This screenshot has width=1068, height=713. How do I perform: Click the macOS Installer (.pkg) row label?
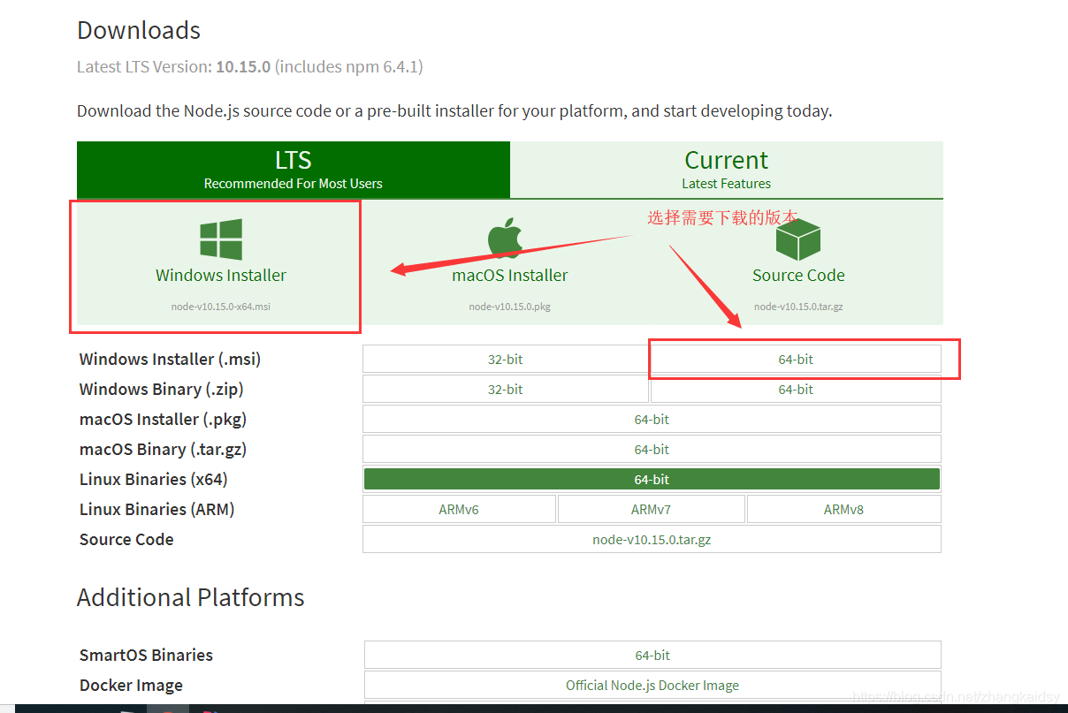click(163, 420)
